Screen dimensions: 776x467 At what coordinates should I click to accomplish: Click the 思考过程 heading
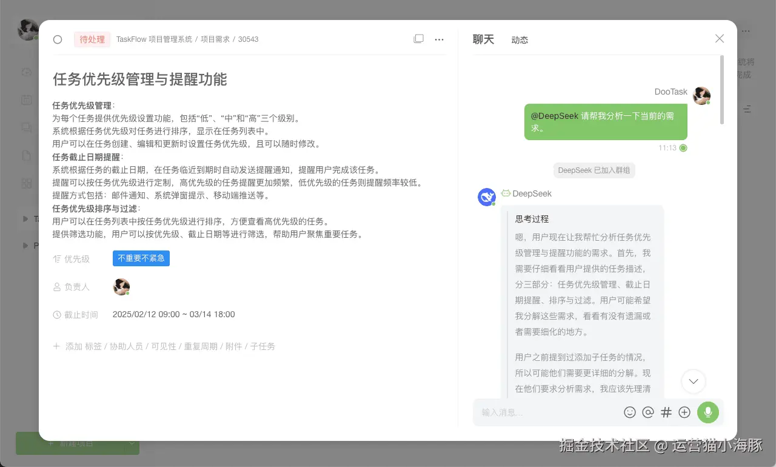pyautogui.click(x=532, y=219)
